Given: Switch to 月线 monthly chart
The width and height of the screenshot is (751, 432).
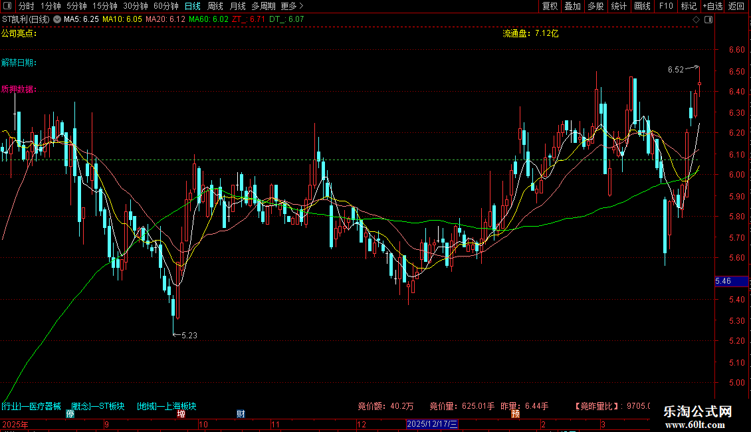Looking at the screenshot, I should 237,6.
